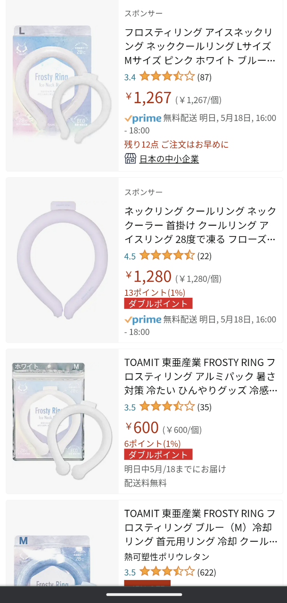
Task: Click the Japanese small business storefront icon
Action: tap(131, 159)
